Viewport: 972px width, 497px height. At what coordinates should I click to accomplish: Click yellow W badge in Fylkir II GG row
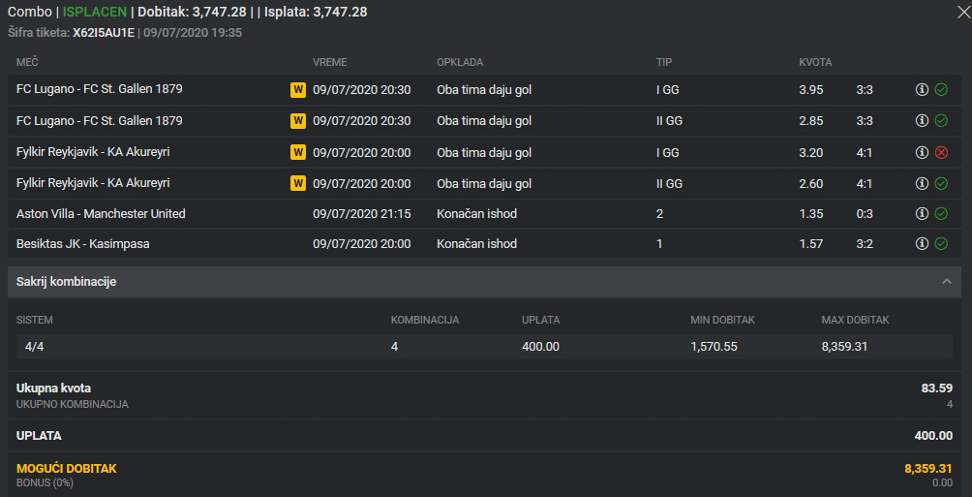tap(298, 183)
